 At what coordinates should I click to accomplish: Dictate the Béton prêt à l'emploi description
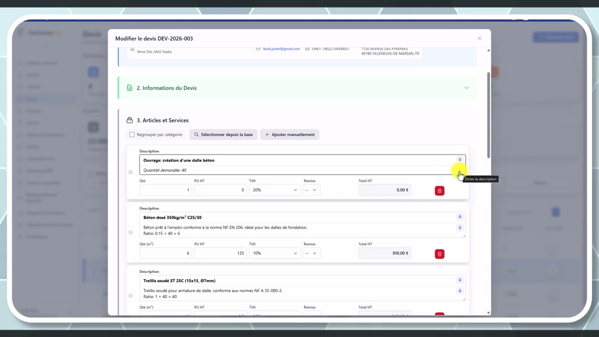460,227
